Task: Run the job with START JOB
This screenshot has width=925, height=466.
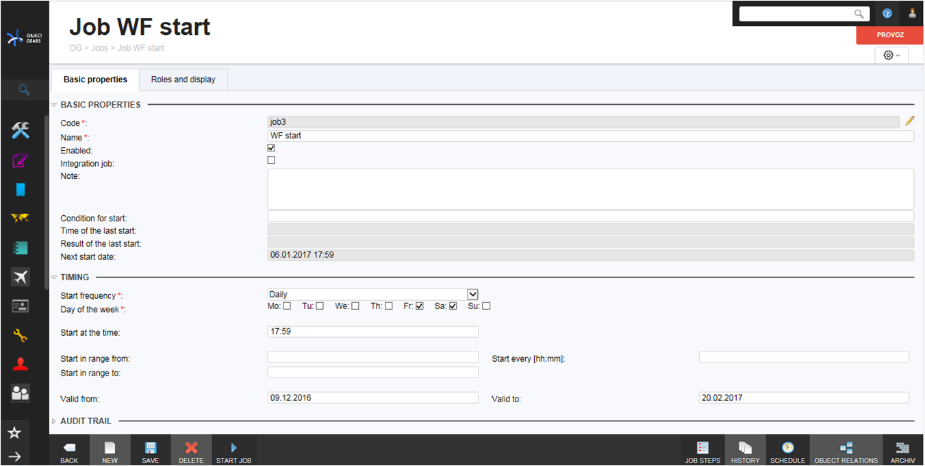Action: tap(233, 451)
